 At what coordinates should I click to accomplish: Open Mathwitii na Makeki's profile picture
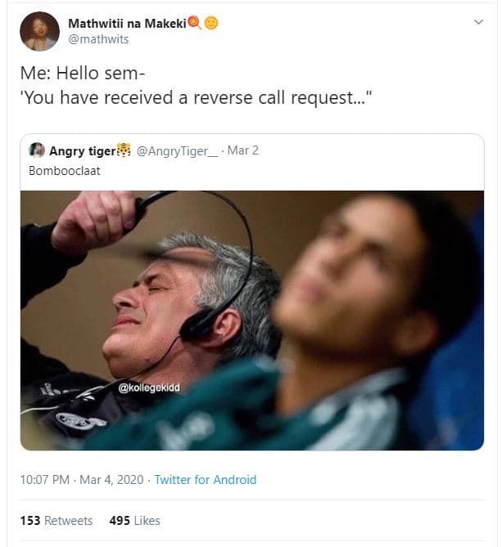point(39,31)
